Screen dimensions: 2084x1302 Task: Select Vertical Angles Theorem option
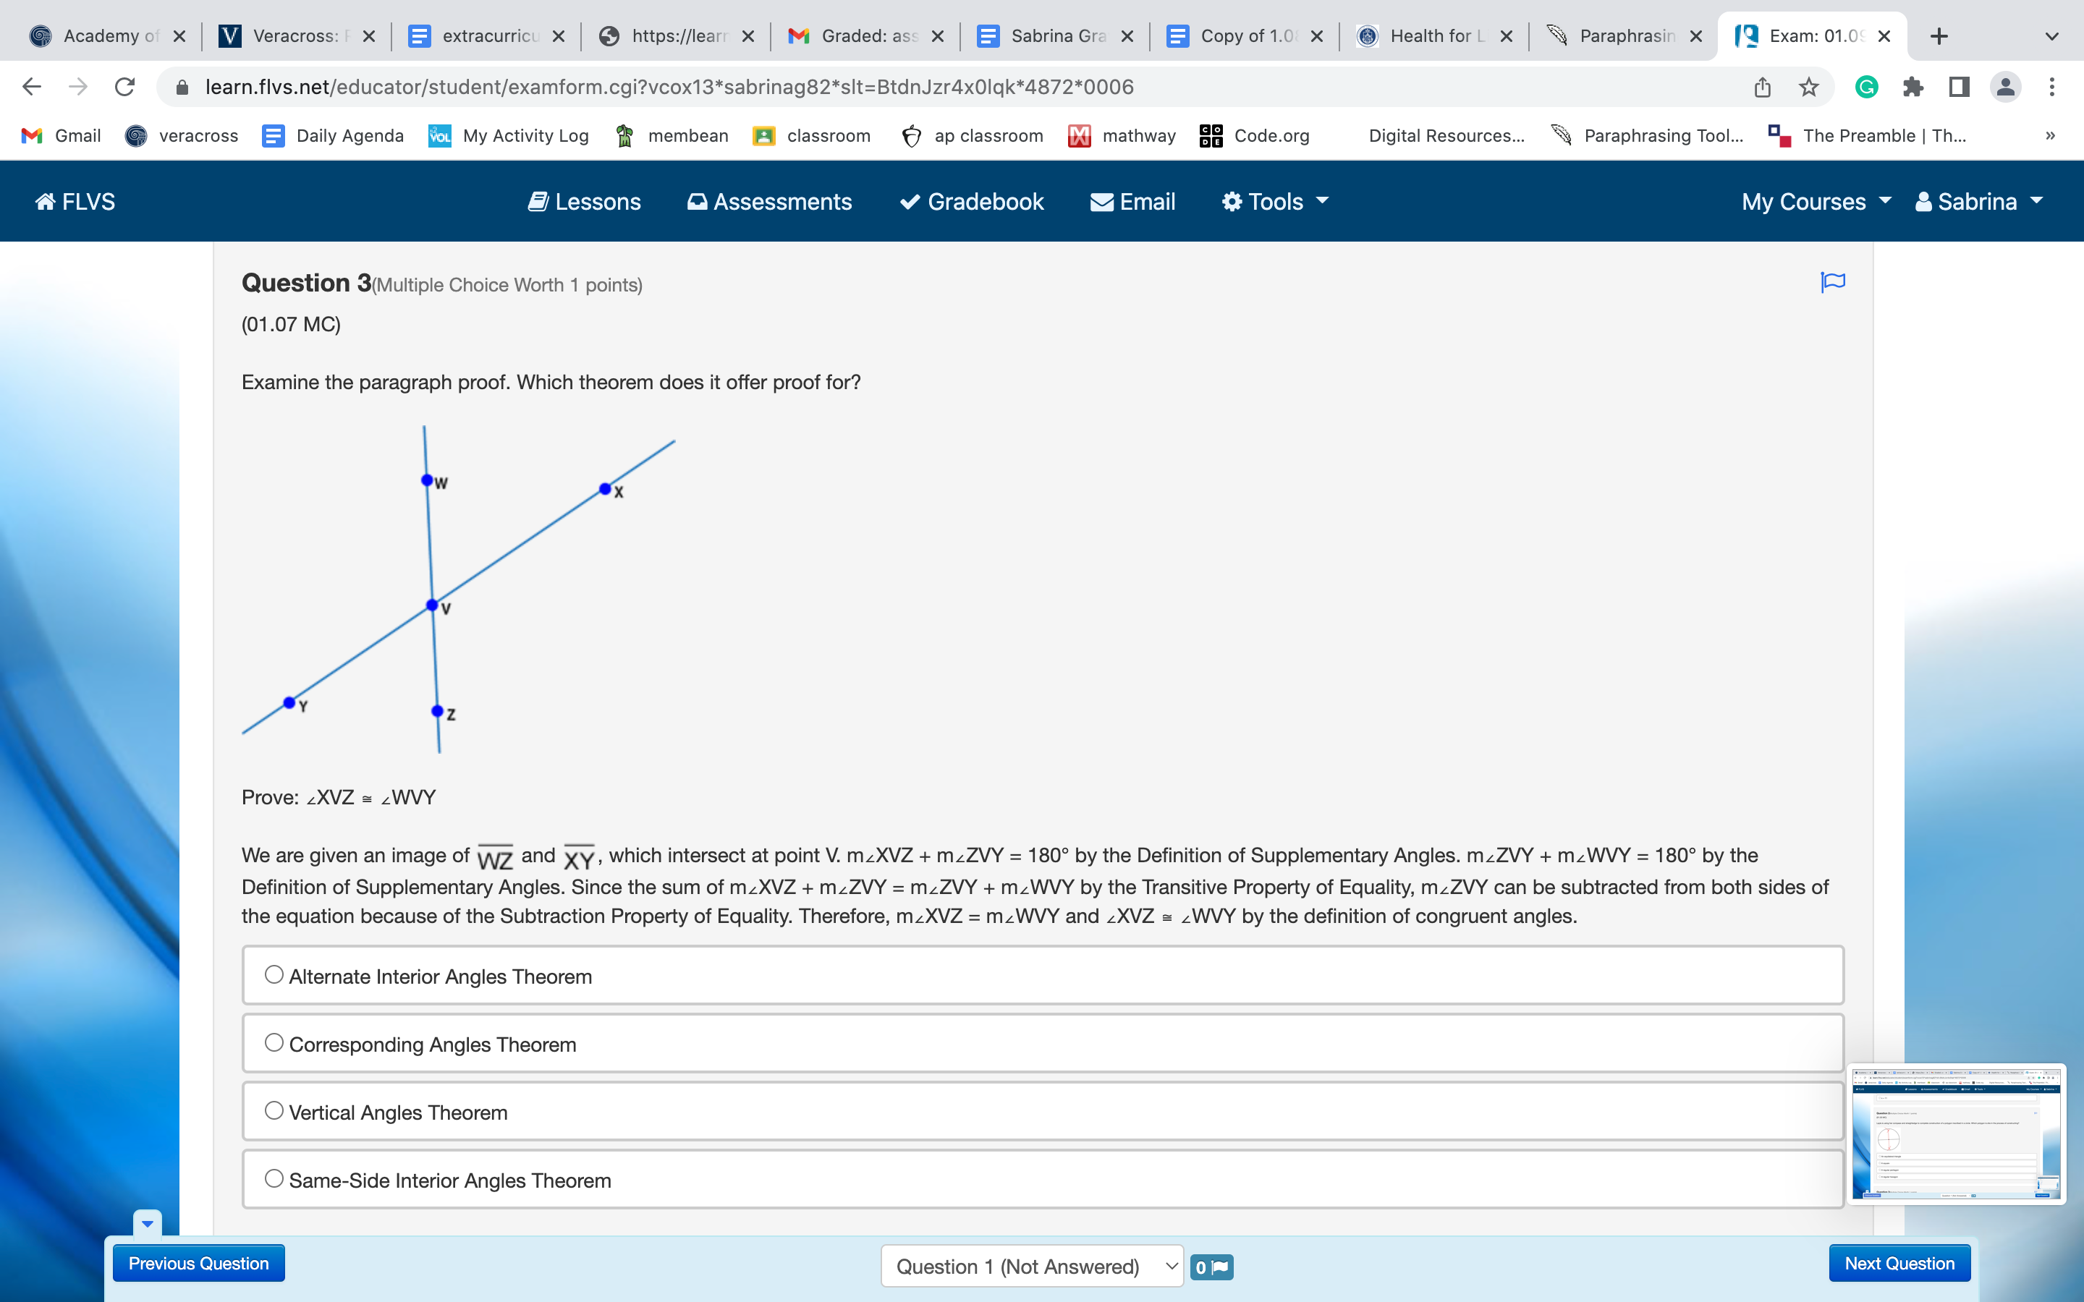274,1111
